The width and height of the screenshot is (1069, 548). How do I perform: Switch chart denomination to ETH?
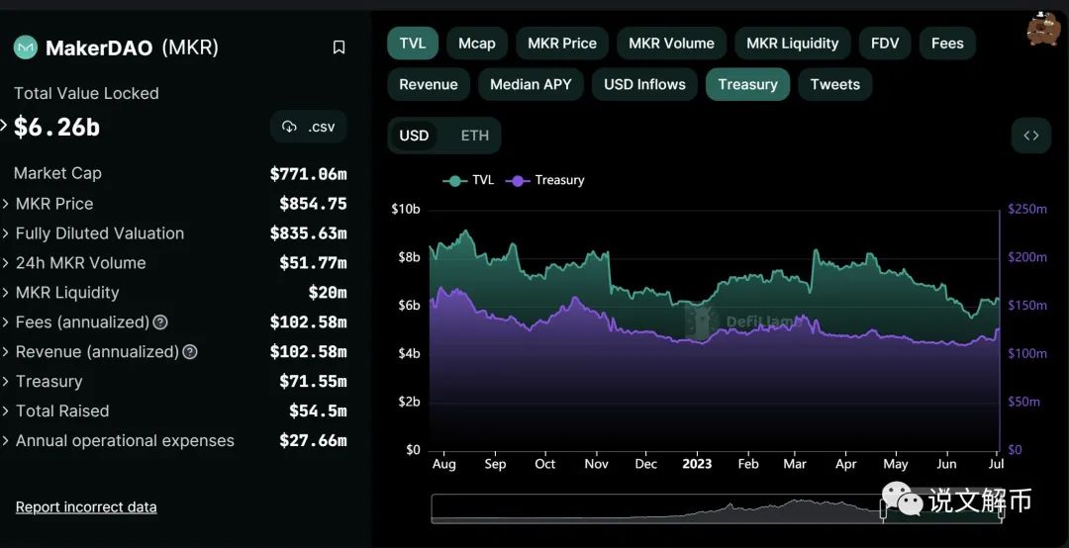474,136
